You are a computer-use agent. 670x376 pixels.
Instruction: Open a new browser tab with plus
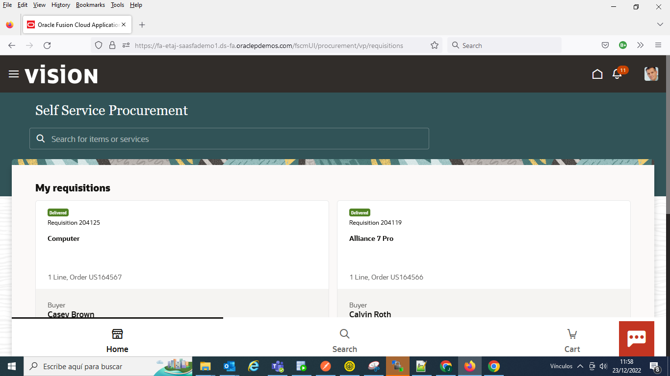click(142, 25)
